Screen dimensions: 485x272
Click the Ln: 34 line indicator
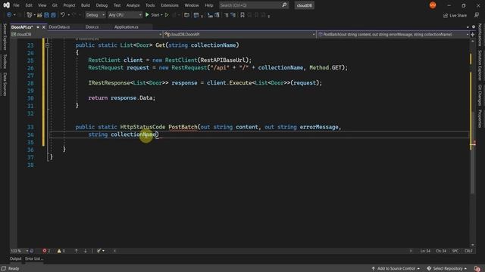pyautogui.click(x=425, y=251)
